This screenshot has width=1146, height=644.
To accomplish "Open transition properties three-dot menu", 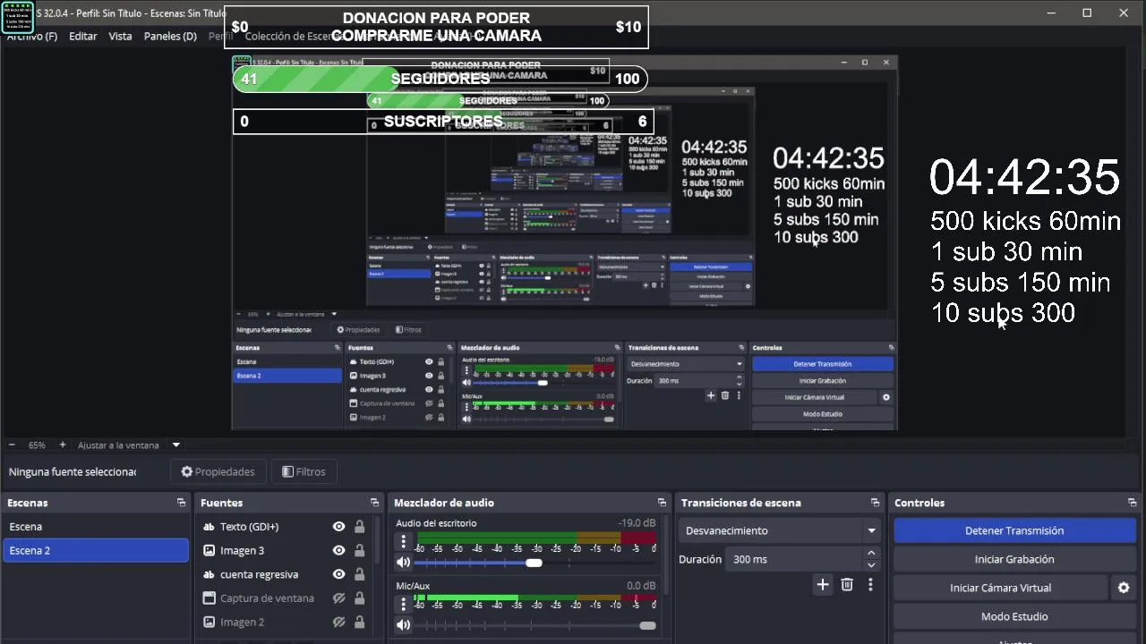I will (870, 585).
